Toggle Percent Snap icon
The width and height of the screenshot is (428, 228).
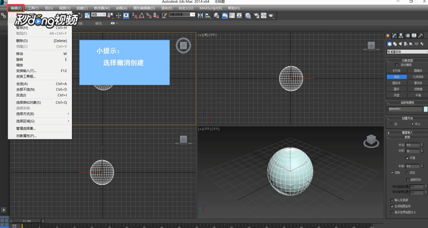(x=149, y=15)
